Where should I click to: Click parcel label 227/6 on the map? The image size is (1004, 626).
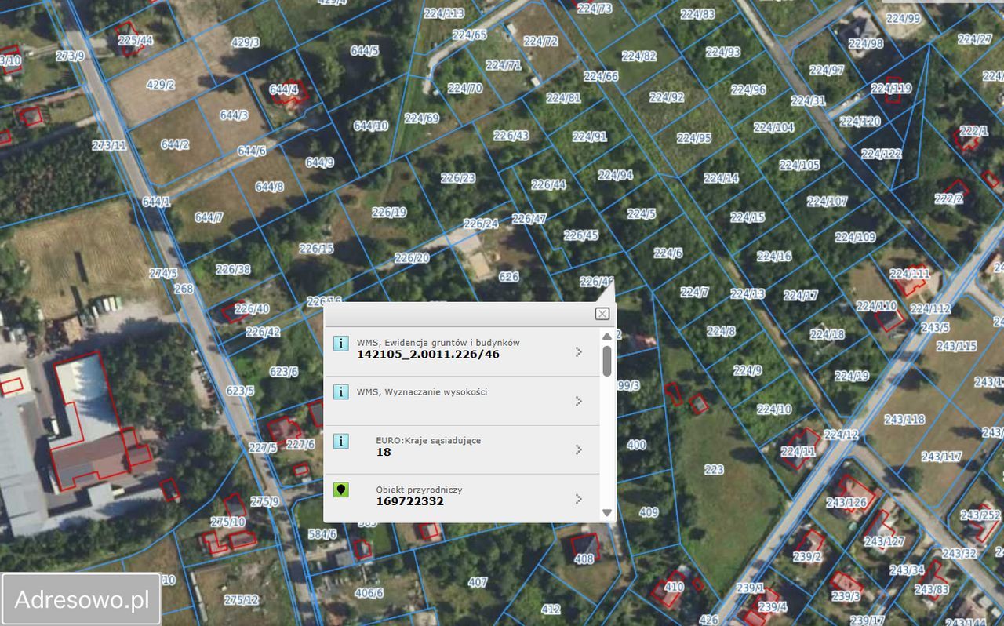coord(300,444)
